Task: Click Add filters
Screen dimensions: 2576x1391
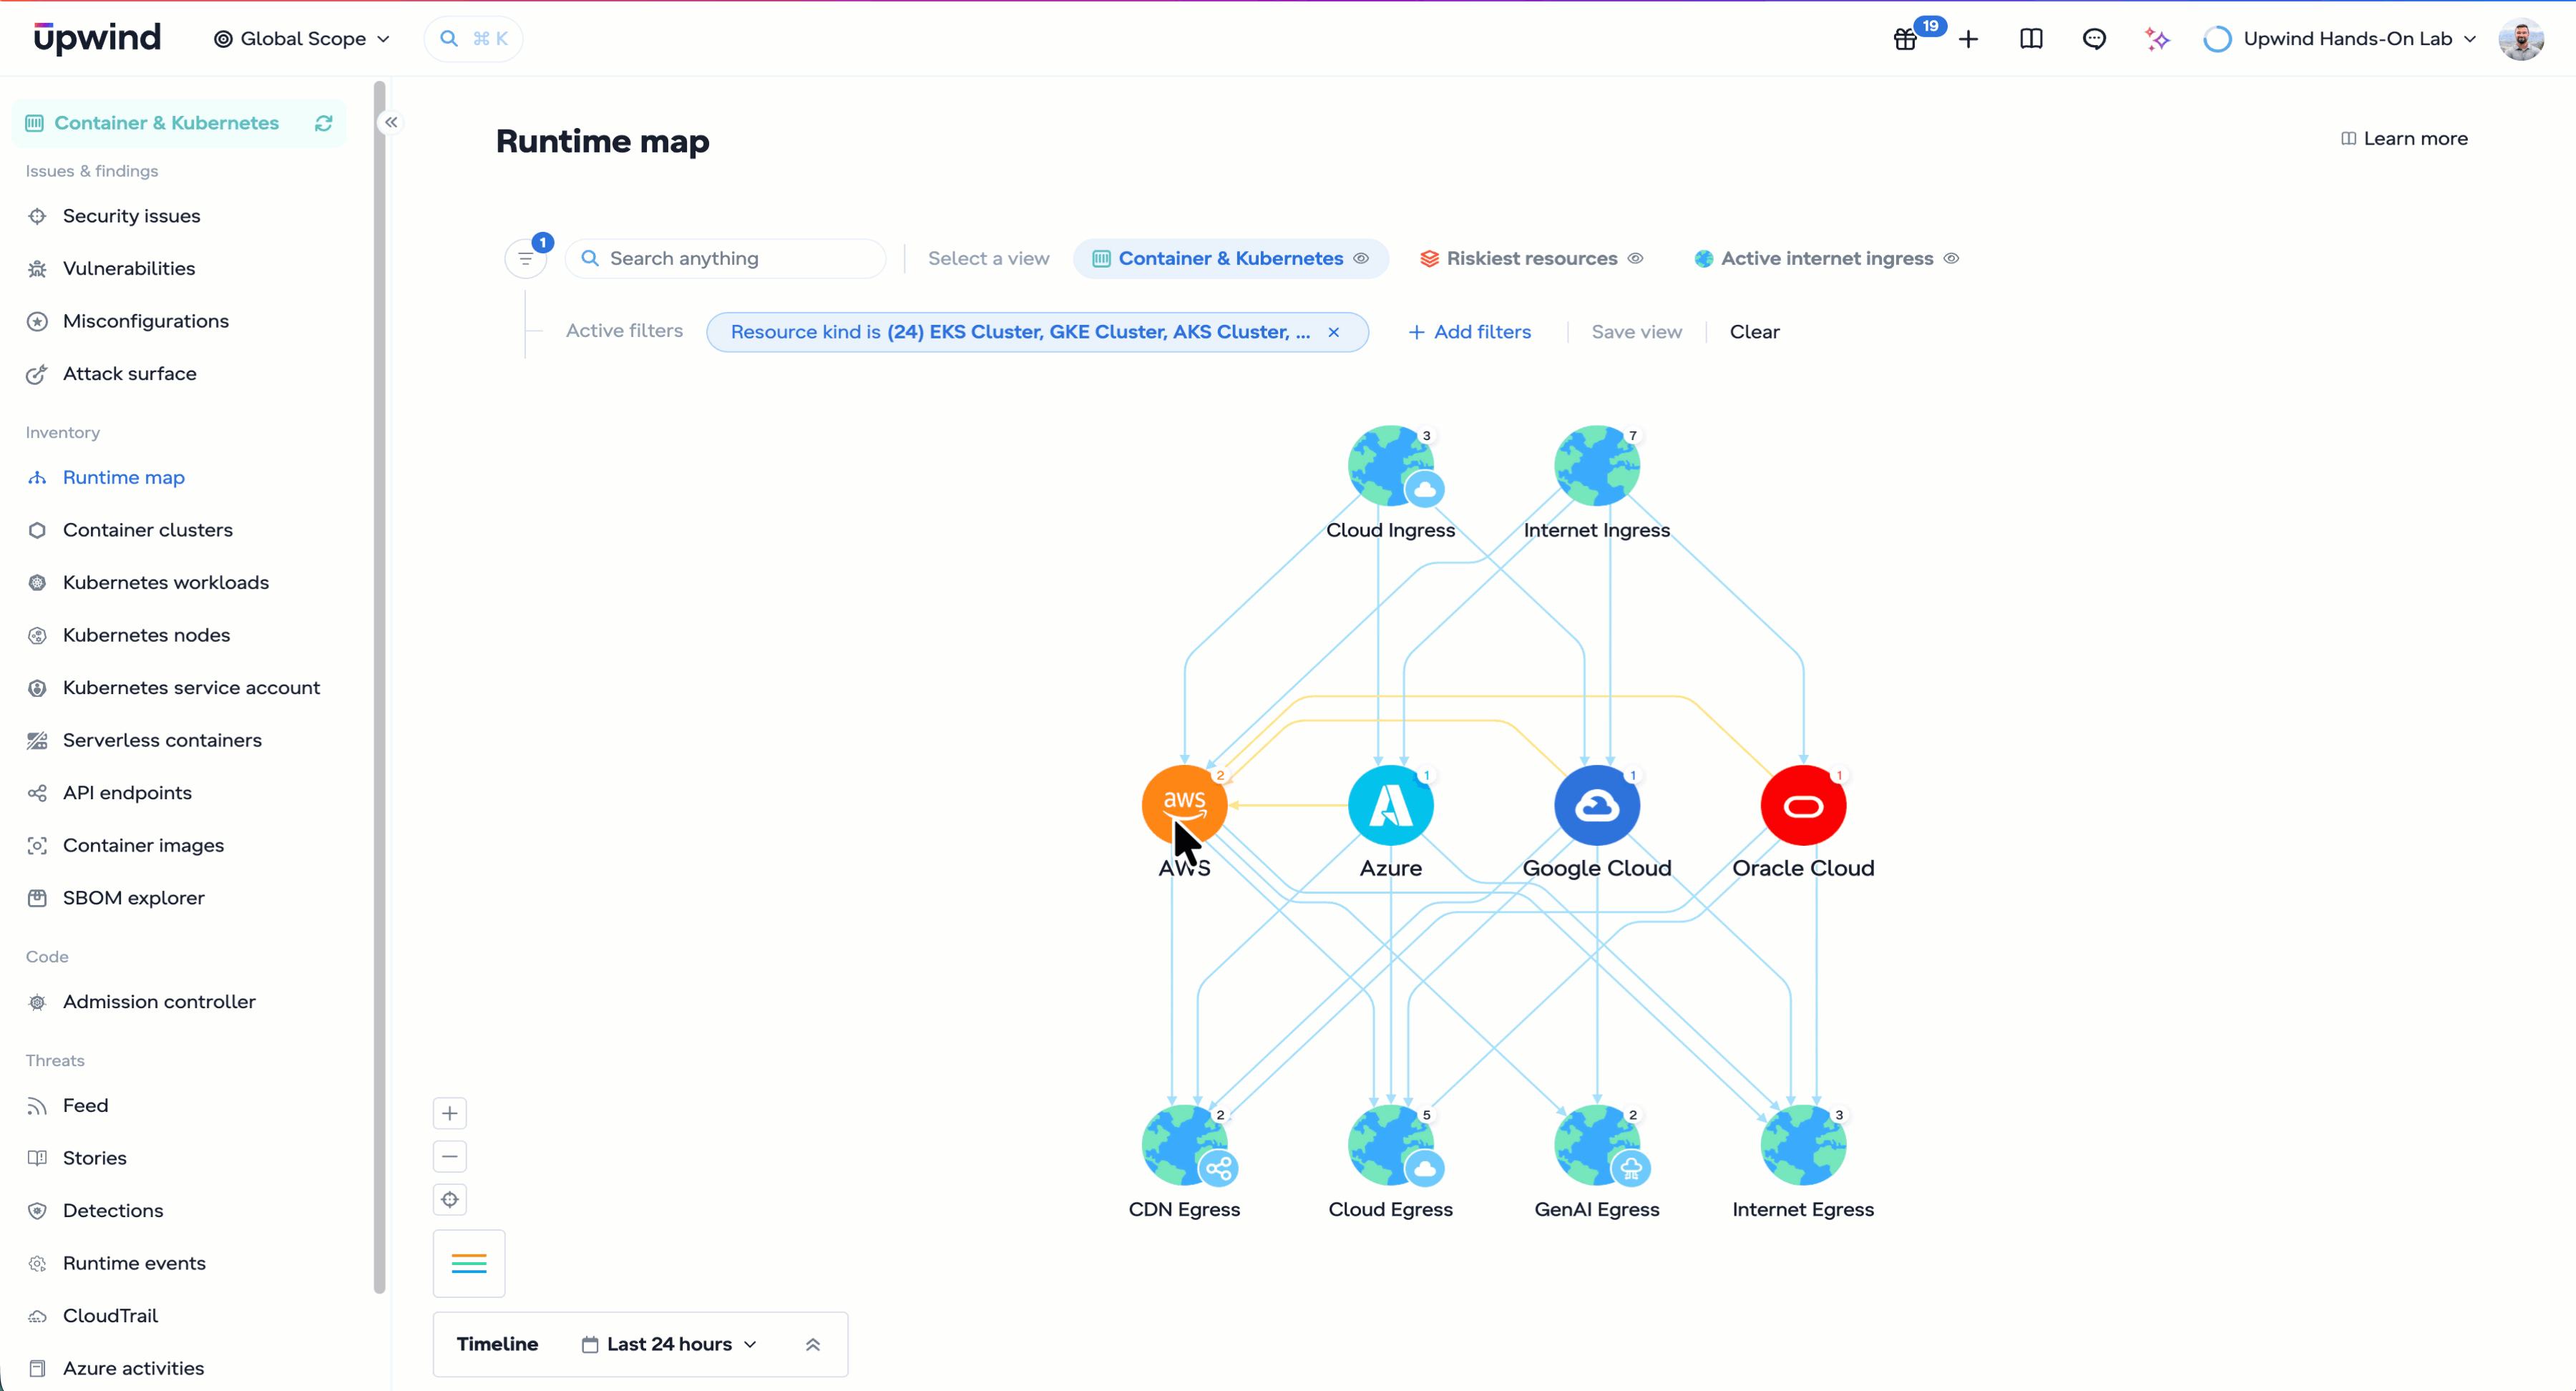Action: click(1469, 332)
